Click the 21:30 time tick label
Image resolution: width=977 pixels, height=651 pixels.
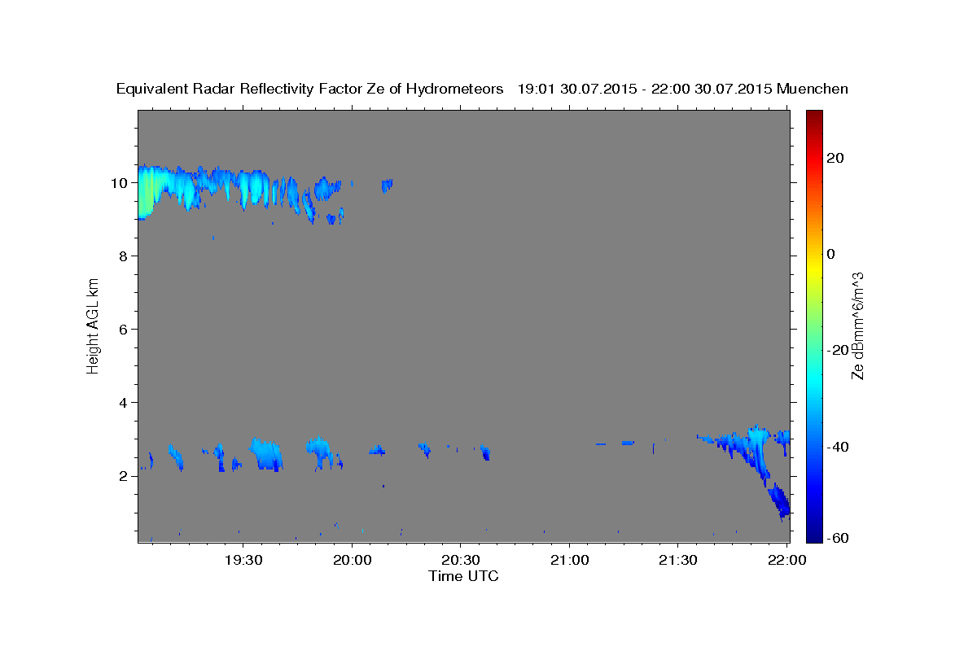[677, 560]
